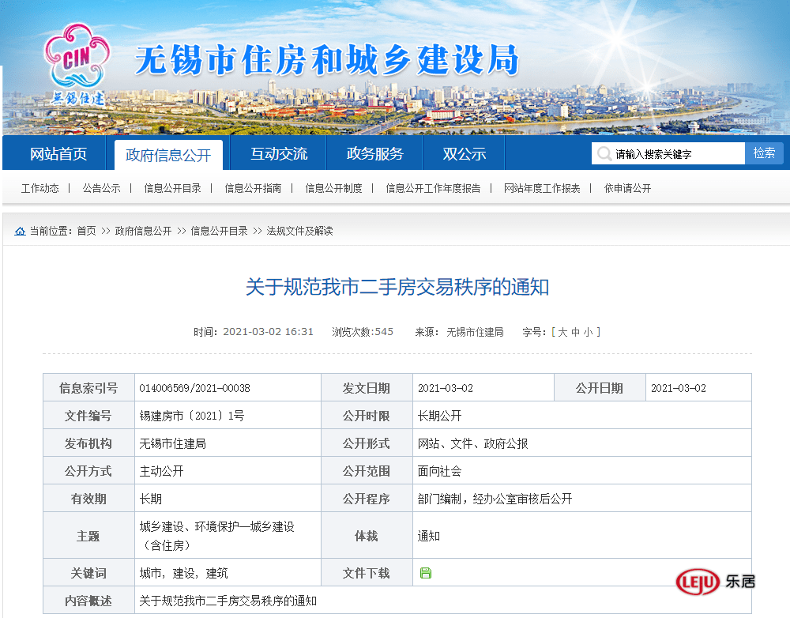Click 法规文件及解读 in the breadcrumb

[x=299, y=231]
